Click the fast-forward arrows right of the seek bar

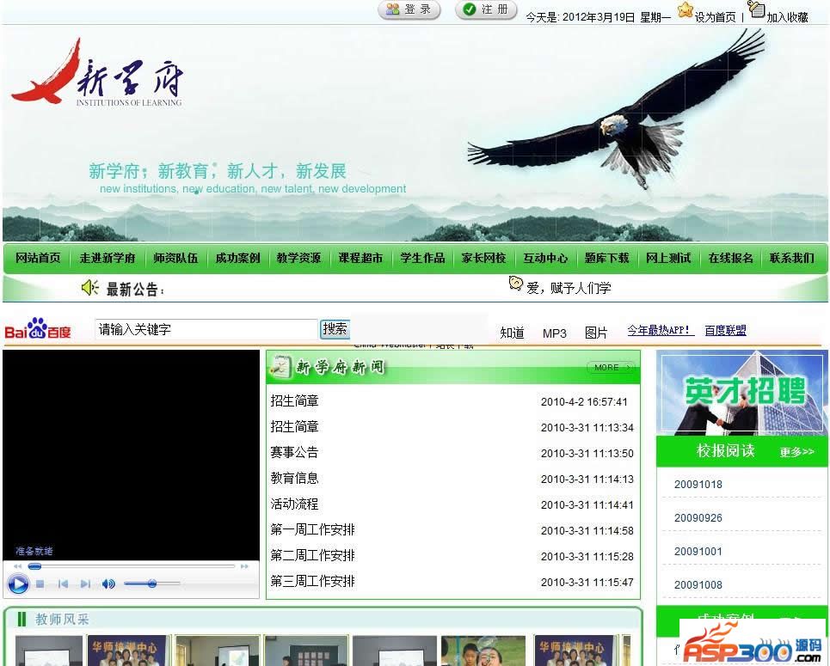244,566
